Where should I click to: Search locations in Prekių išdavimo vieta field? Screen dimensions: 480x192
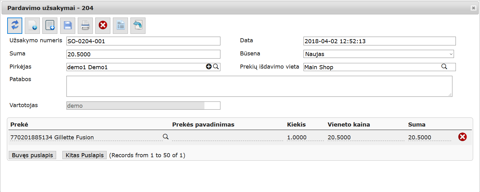444,66
